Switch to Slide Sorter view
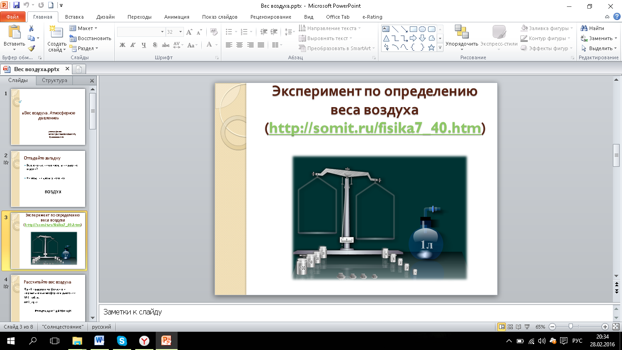Image resolution: width=622 pixels, height=350 pixels. [x=510, y=327]
